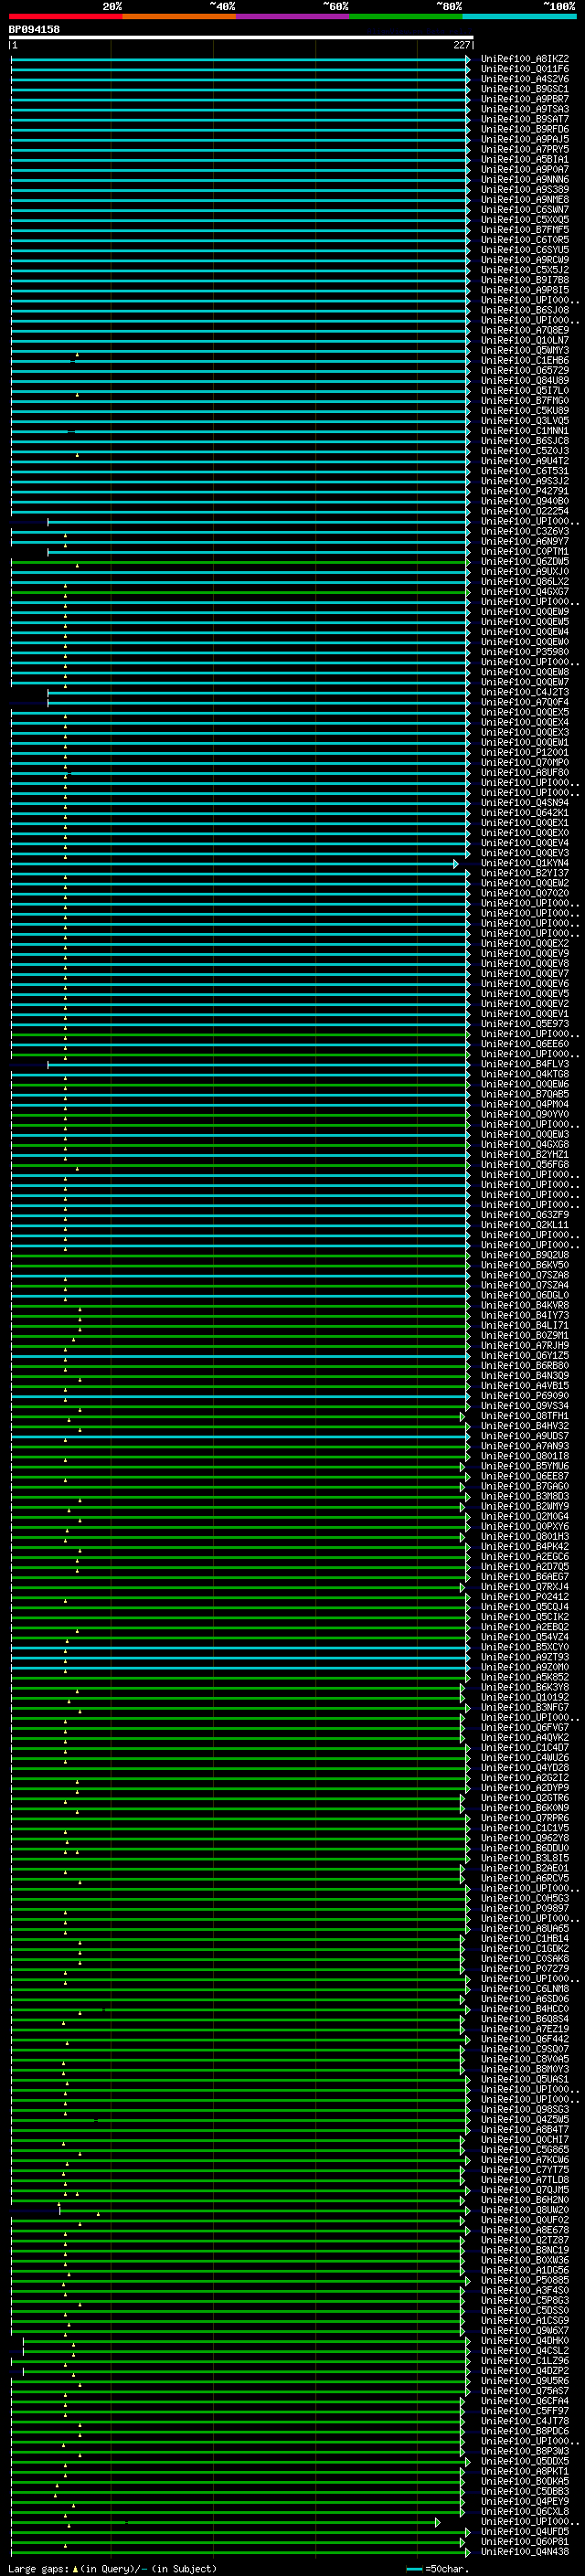The image size is (585, 2576).
Task: Open hit UniRef100_C1EHB6
Action: point(524,360)
